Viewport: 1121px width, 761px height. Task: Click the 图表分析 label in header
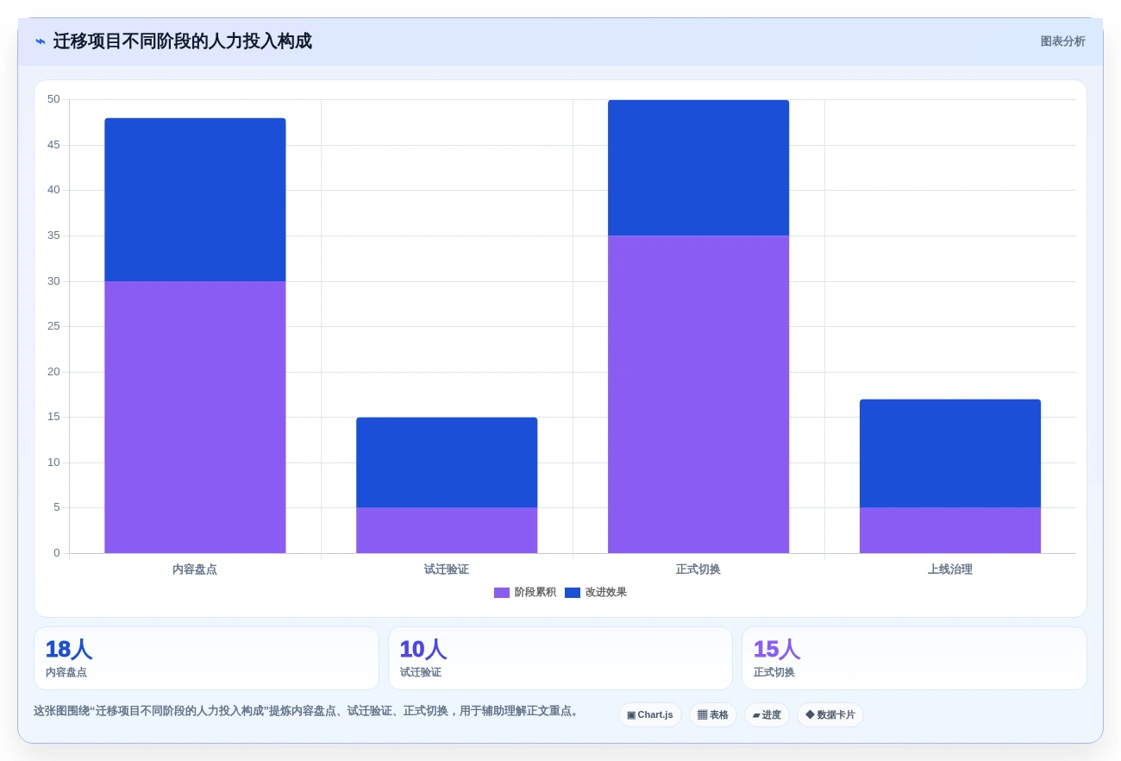[1062, 41]
